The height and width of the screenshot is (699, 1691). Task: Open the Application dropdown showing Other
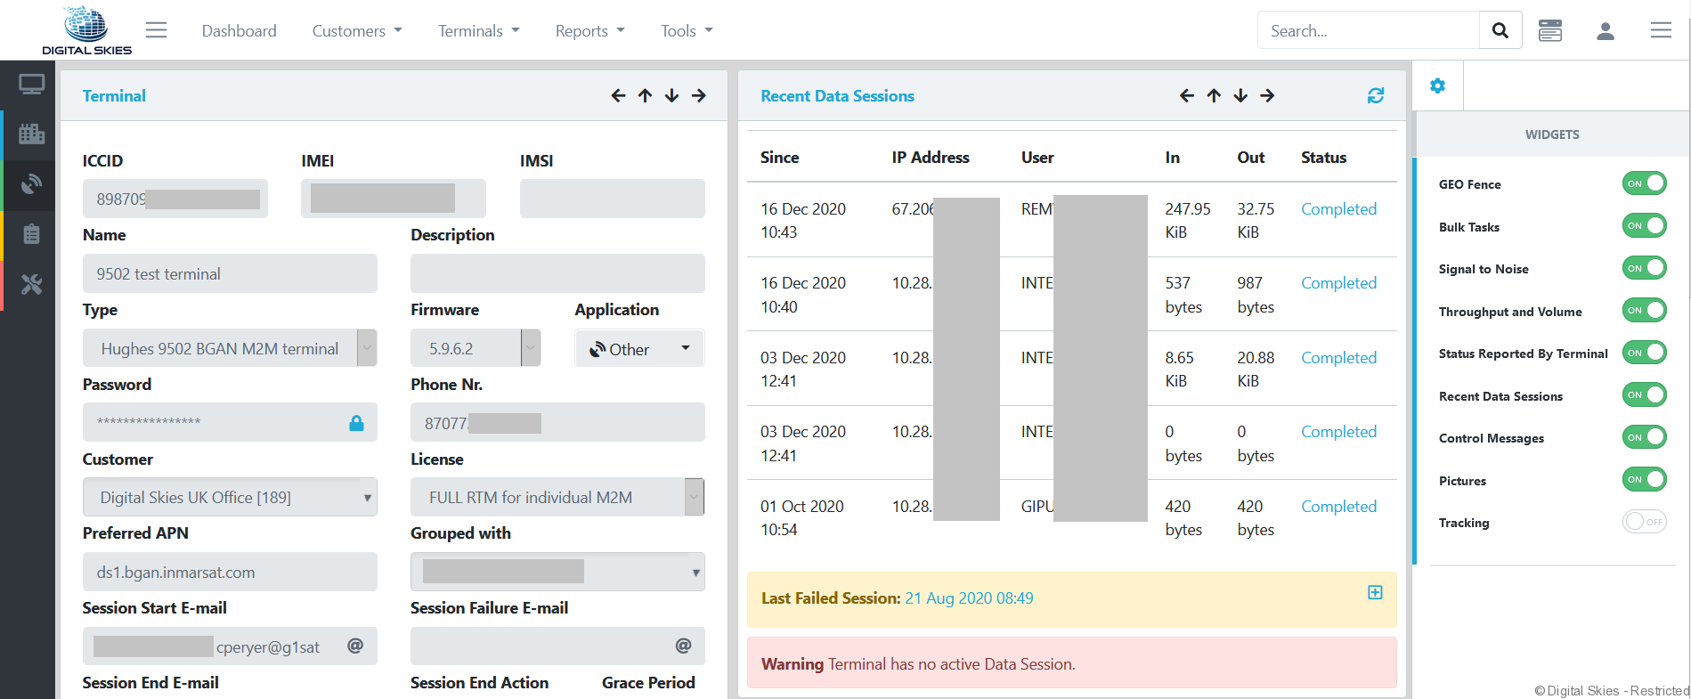[x=639, y=349]
